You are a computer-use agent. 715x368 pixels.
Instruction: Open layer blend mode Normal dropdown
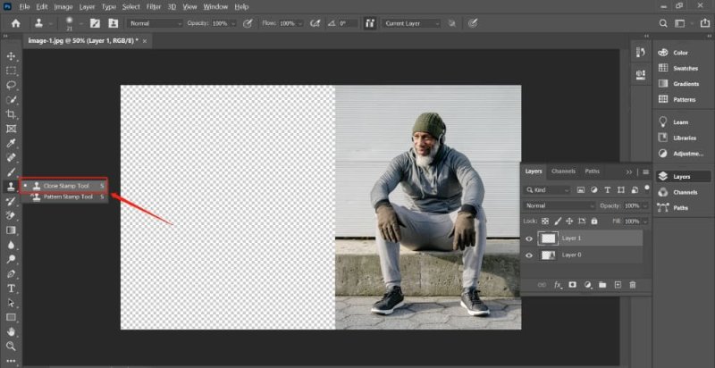pos(559,205)
